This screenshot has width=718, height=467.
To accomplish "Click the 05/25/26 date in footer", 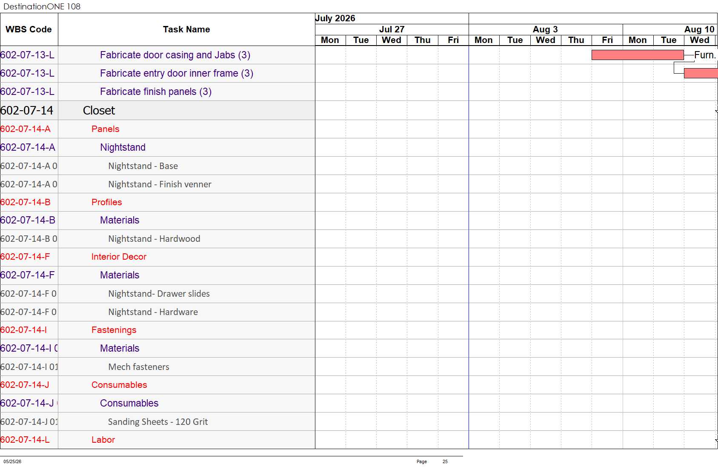I will pos(12,461).
